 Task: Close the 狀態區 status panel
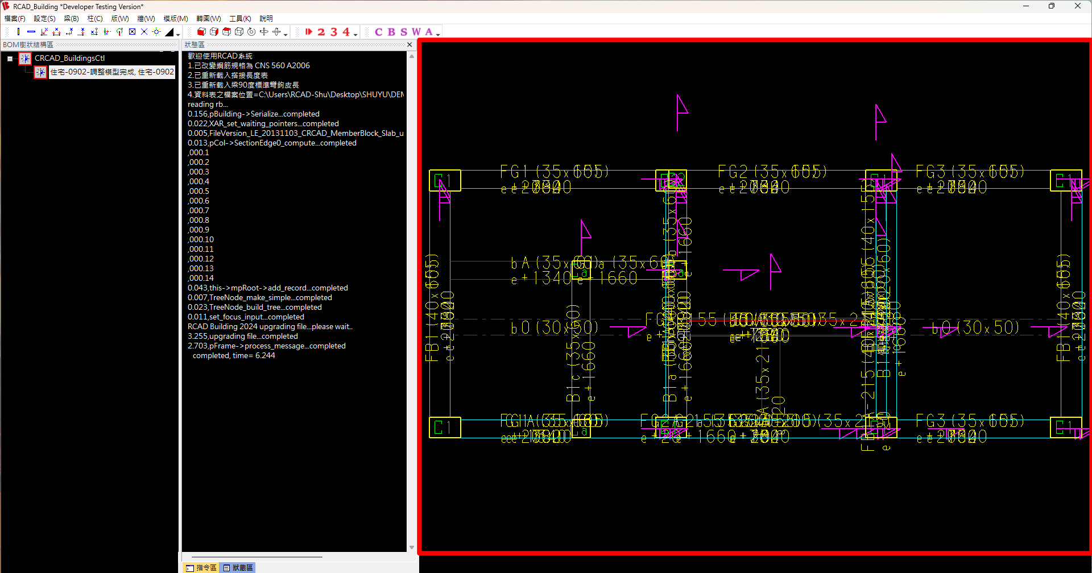[x=409, y=44]
